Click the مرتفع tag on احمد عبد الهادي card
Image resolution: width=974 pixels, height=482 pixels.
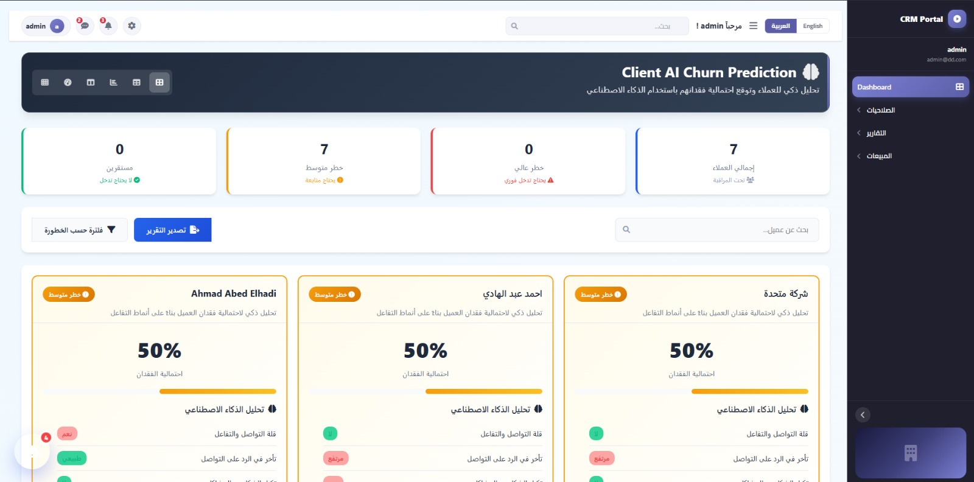[x=336, y=458]
